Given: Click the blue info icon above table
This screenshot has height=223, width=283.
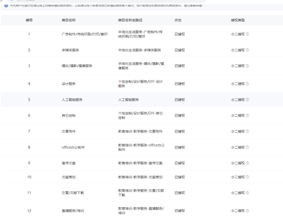Looking at the screenshot, I should coord(6,6).
